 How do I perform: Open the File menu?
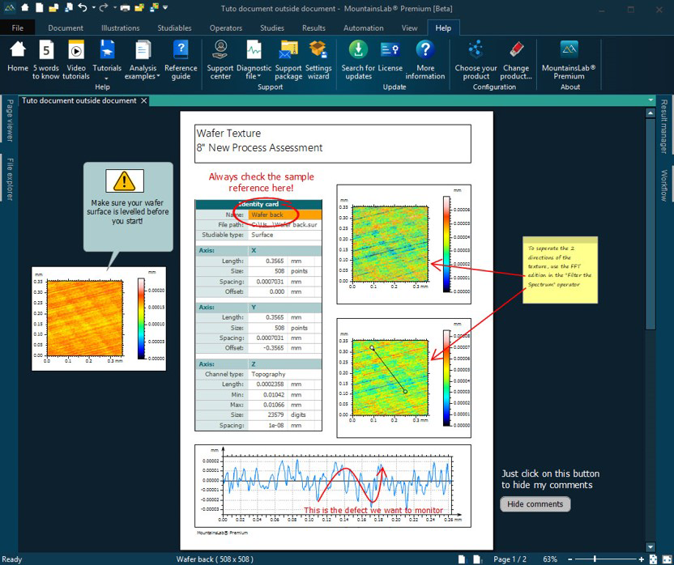(18, 28)
